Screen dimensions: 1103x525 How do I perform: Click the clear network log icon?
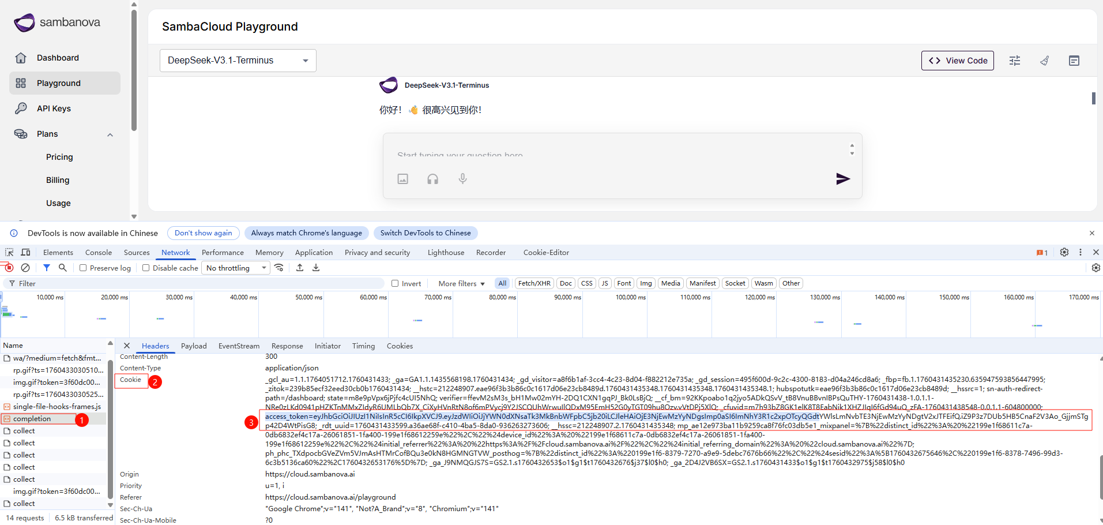[x=25, y=268]
